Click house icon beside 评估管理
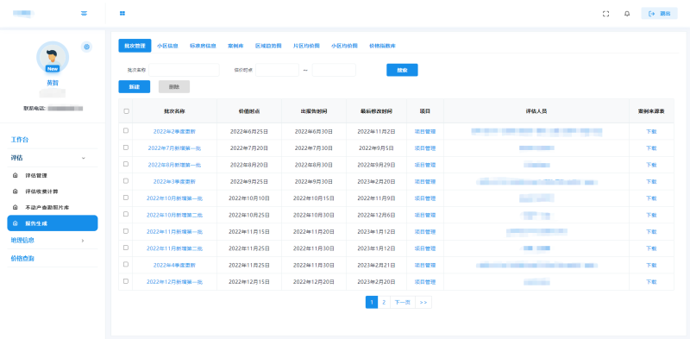690x339 pixels. coord(16,175)
